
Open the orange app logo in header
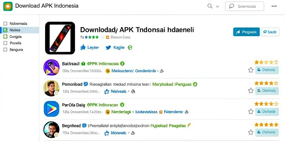coord(8,6)
